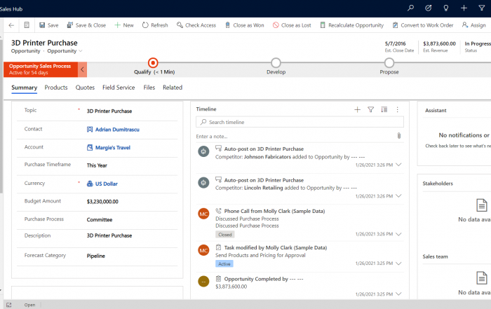Image resolution: width=491 pixels, height=309 pixels.
Task: Click Est. Revenue $3,873,600.00 header
Action: pyautogui.click(x=439, y=43)
